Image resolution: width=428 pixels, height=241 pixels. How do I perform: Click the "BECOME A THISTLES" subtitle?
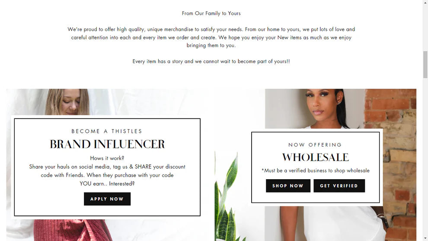107,131
